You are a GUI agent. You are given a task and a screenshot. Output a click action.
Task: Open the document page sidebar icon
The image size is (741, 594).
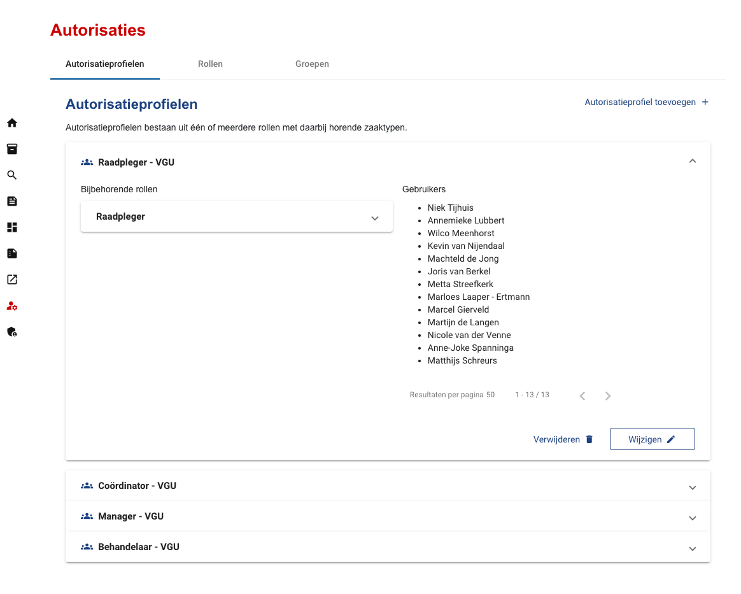[x=12, y=201]
